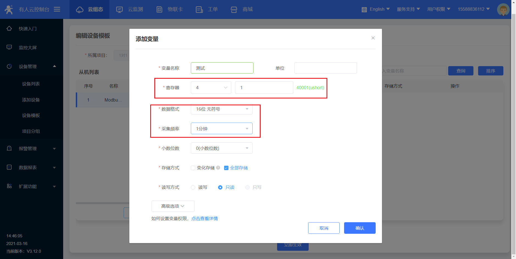Open the 采集频率 dropdown

tap(222, 128)
